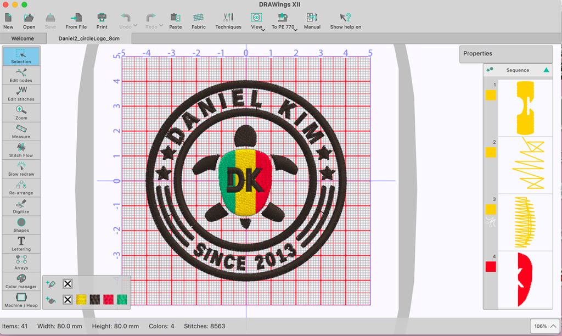
Task: Open the Techniques tool
Action: tap(228, 21)
